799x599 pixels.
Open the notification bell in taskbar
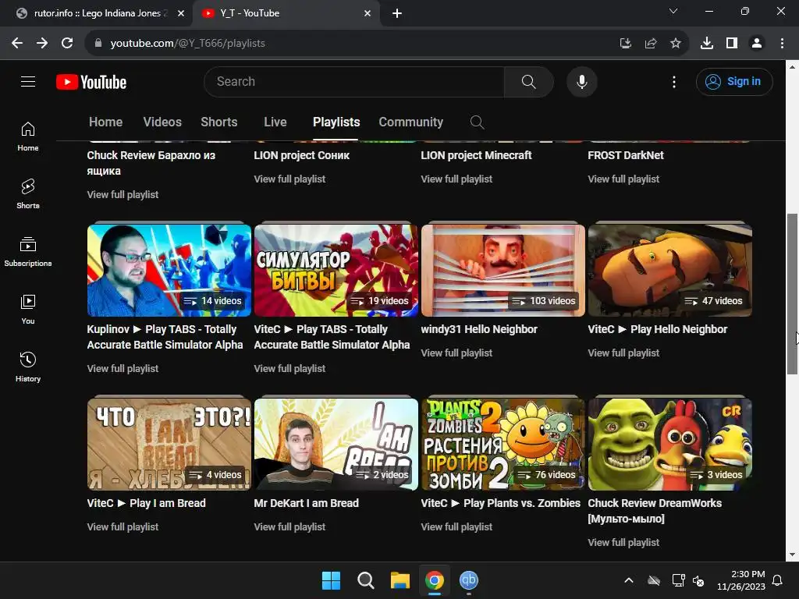(x=778, y=580)
